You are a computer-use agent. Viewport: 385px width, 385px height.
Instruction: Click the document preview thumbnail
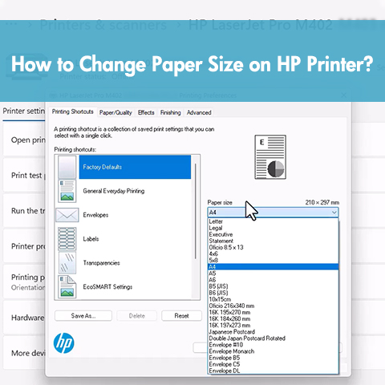[270, 157]
